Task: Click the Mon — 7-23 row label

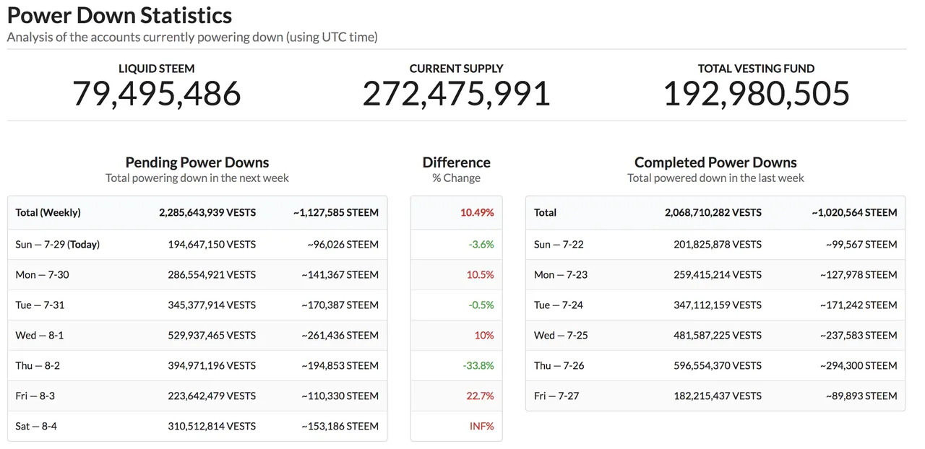Action: click(x=561, y=274)
